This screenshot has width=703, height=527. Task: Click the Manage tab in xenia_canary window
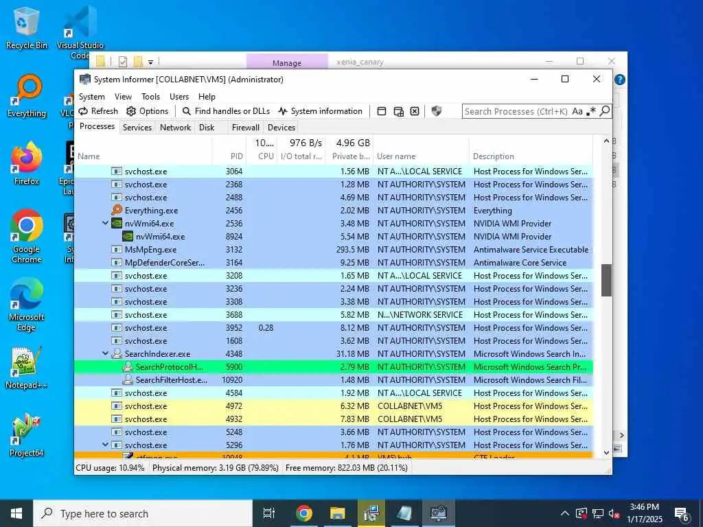click(287, 62)
